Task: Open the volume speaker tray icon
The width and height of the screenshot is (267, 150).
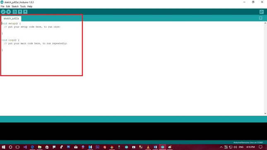Action: pyautogui.click(x=235, y=147)
